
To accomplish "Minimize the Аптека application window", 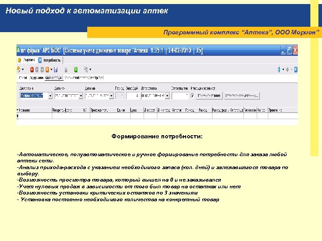I will [x=283, y=50].
